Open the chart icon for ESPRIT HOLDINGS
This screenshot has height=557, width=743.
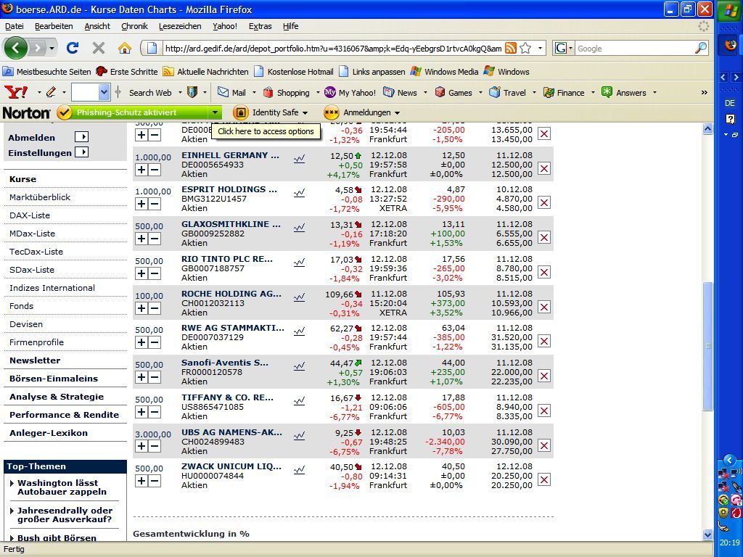pyautogui.click(x=299, y=193)
